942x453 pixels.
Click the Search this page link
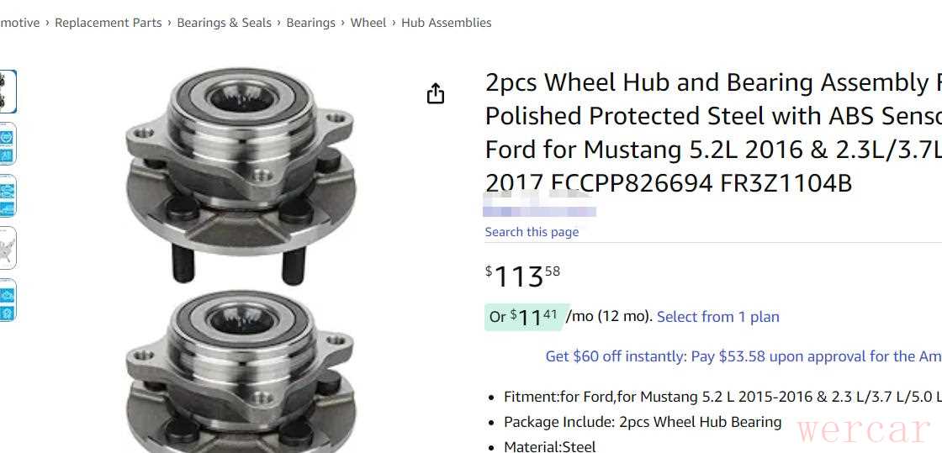click(x=532, y=232)
